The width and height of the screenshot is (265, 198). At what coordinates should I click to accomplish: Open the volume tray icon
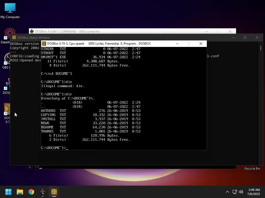pyautogui.click(x=241, y=192)
